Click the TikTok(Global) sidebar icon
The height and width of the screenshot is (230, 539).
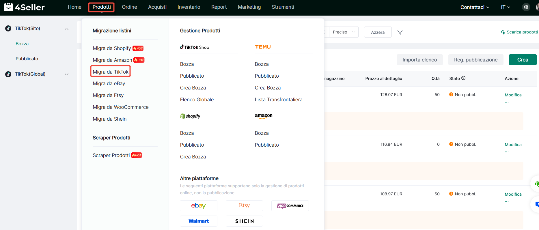8,74
